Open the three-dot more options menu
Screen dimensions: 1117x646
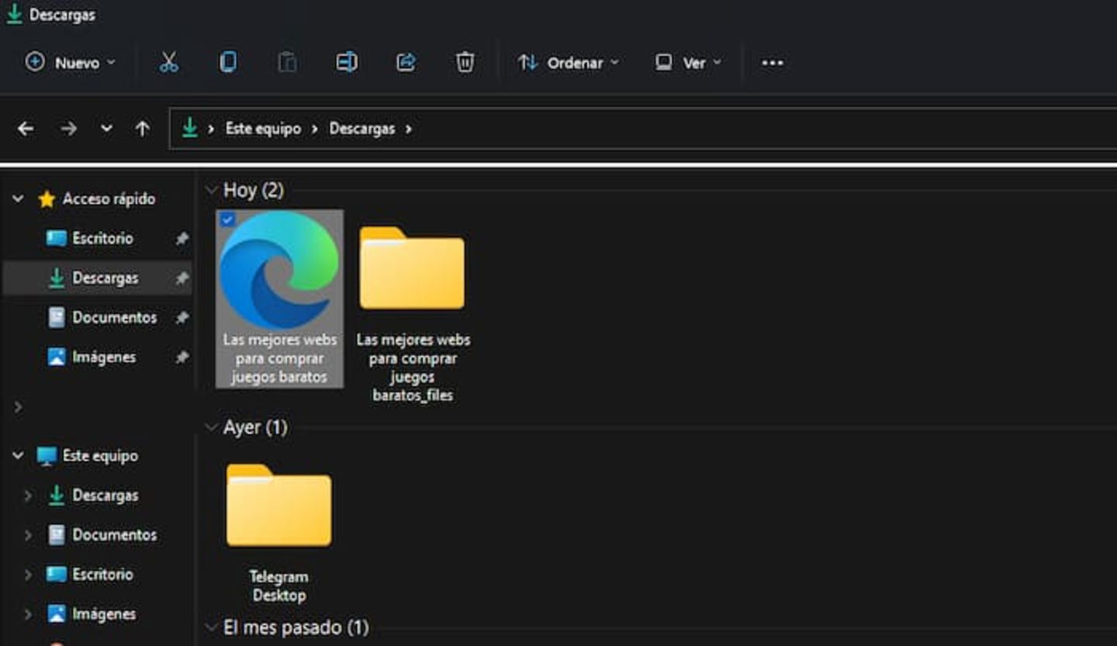pos(773,63)
